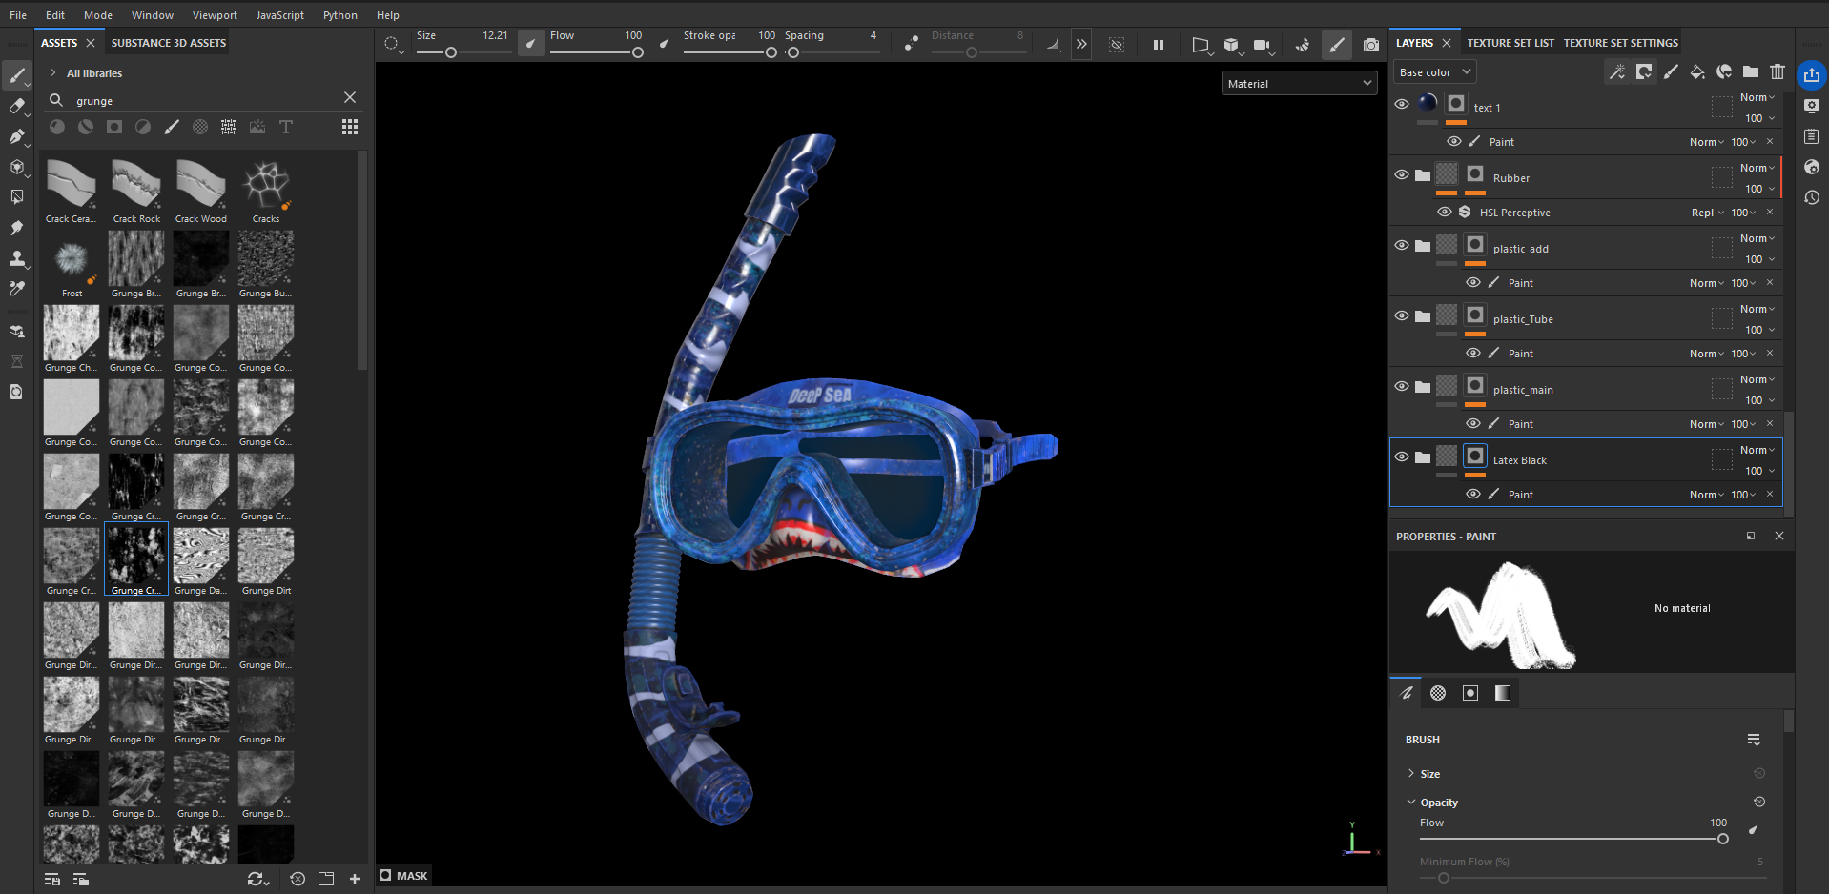Click the Flow slider in Properties panel
1829x894 pixels.
coord(1571,839)
